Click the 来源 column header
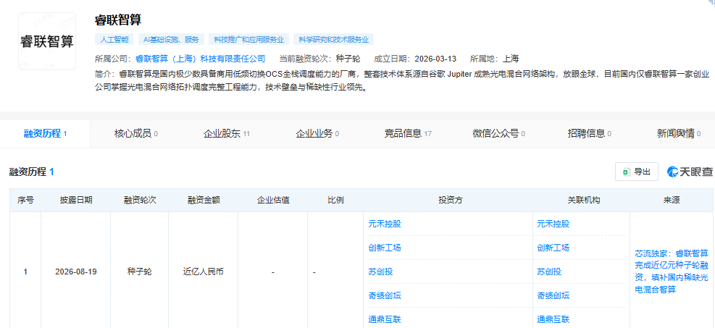Image resolution: width=715 pixels, height=328 pixels. (672, 200)
